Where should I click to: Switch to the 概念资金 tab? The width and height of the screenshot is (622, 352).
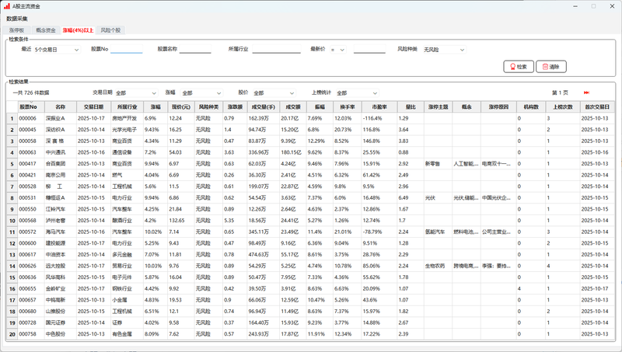click(44, 30)
